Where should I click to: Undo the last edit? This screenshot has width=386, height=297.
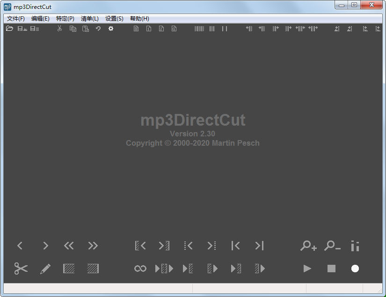point(97,28)
